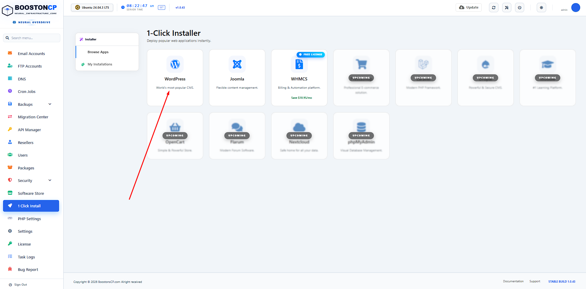
Task: Open Software Store menu item
Action: pyautogui.click(x=31, y=193)
